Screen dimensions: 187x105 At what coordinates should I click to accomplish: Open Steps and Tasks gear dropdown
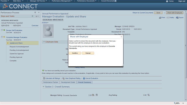[37, 16]
